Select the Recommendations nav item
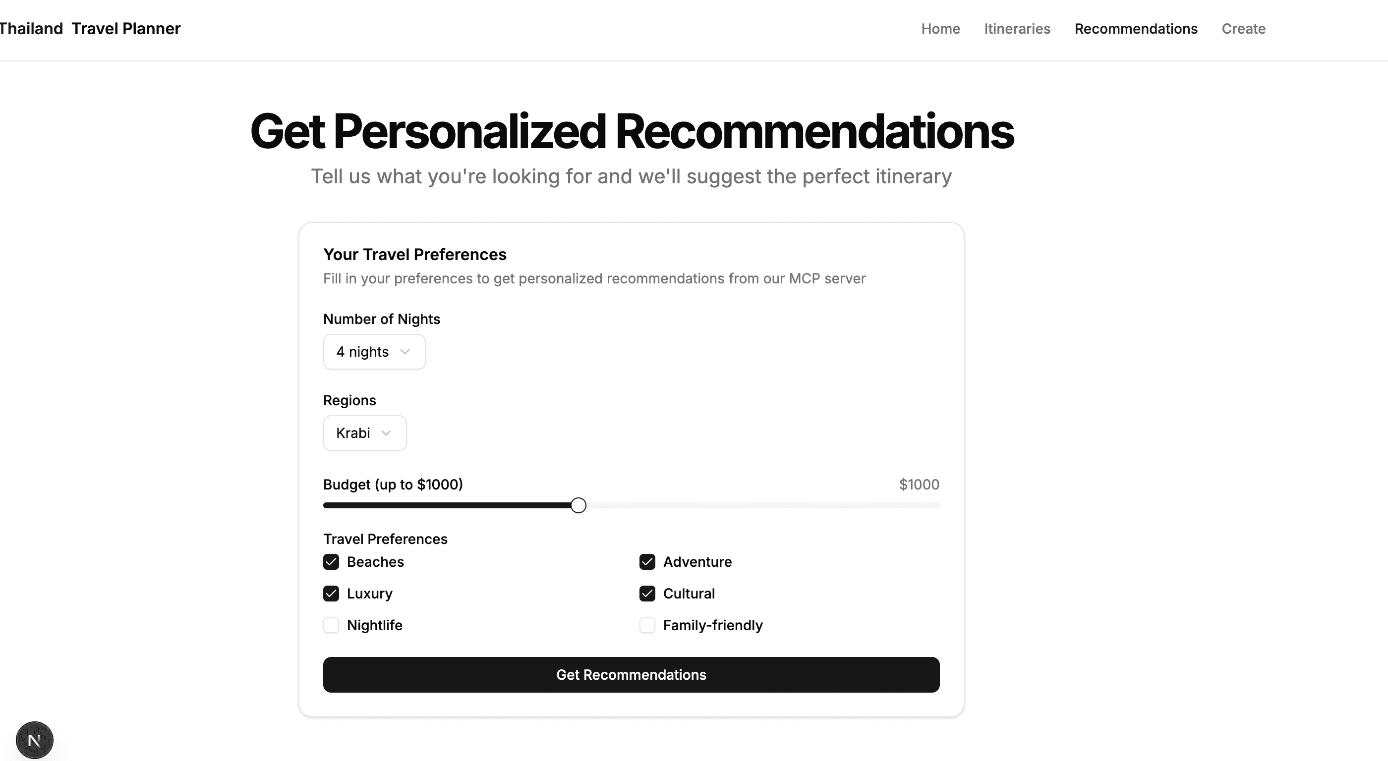Screen dimensions: 1388x761 [1136, 29]
